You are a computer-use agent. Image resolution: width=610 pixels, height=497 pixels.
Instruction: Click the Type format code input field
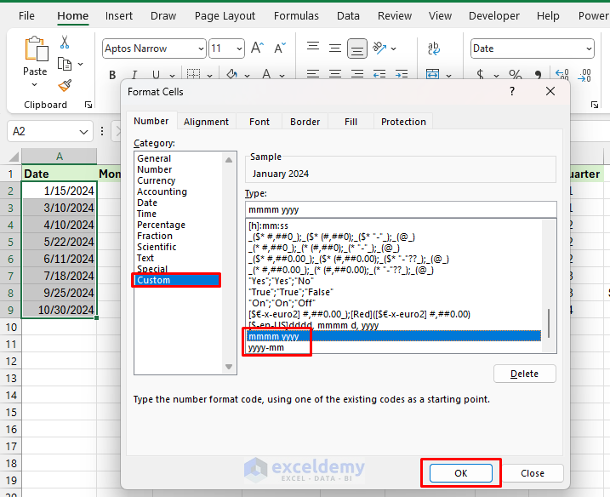coord(401,209)
